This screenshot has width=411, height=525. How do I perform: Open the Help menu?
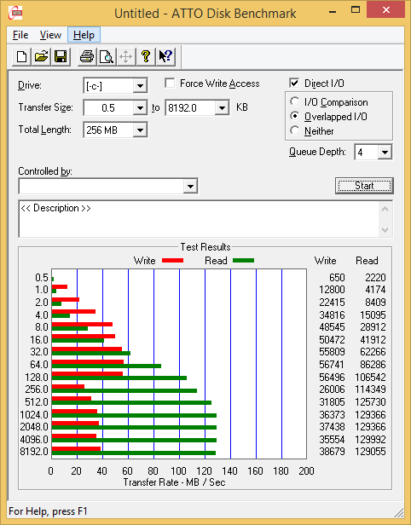84,35
